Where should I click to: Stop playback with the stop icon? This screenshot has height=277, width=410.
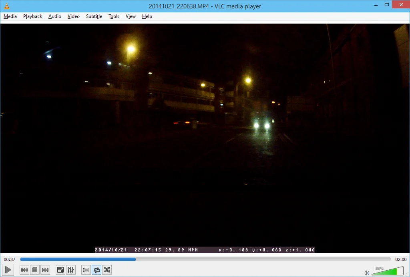click(x=35, y=270)
